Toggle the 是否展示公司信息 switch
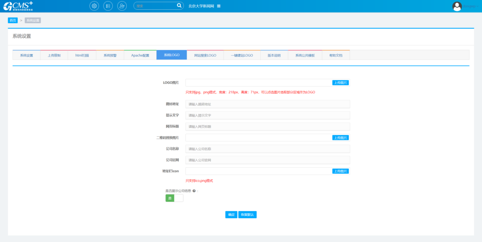This screenshot has height=242, width=482. tap(174, 198)
